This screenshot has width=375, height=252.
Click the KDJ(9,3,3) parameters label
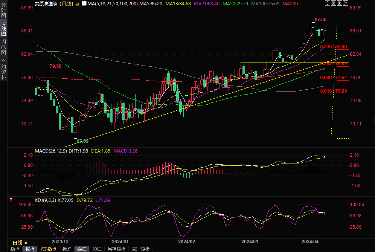45,200
